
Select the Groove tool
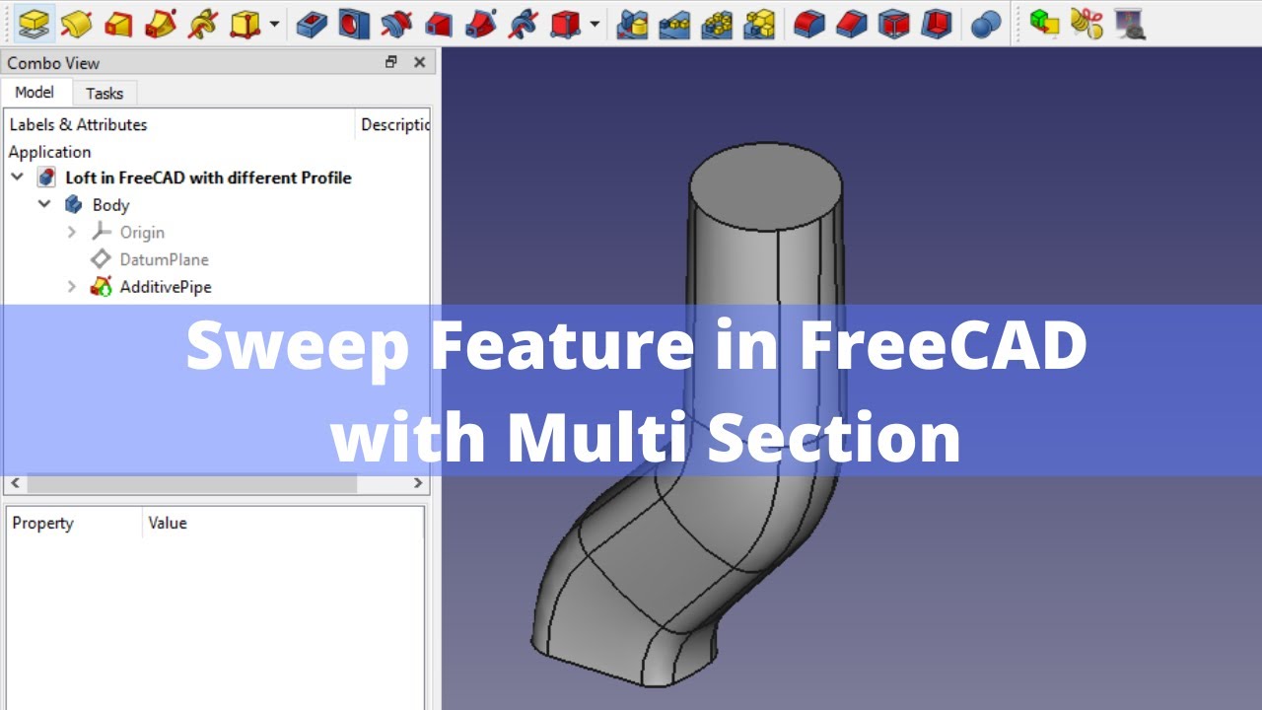click(x=395, y=23)
